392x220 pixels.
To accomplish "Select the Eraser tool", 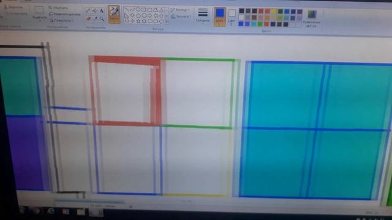I will (x=88, y=19).
